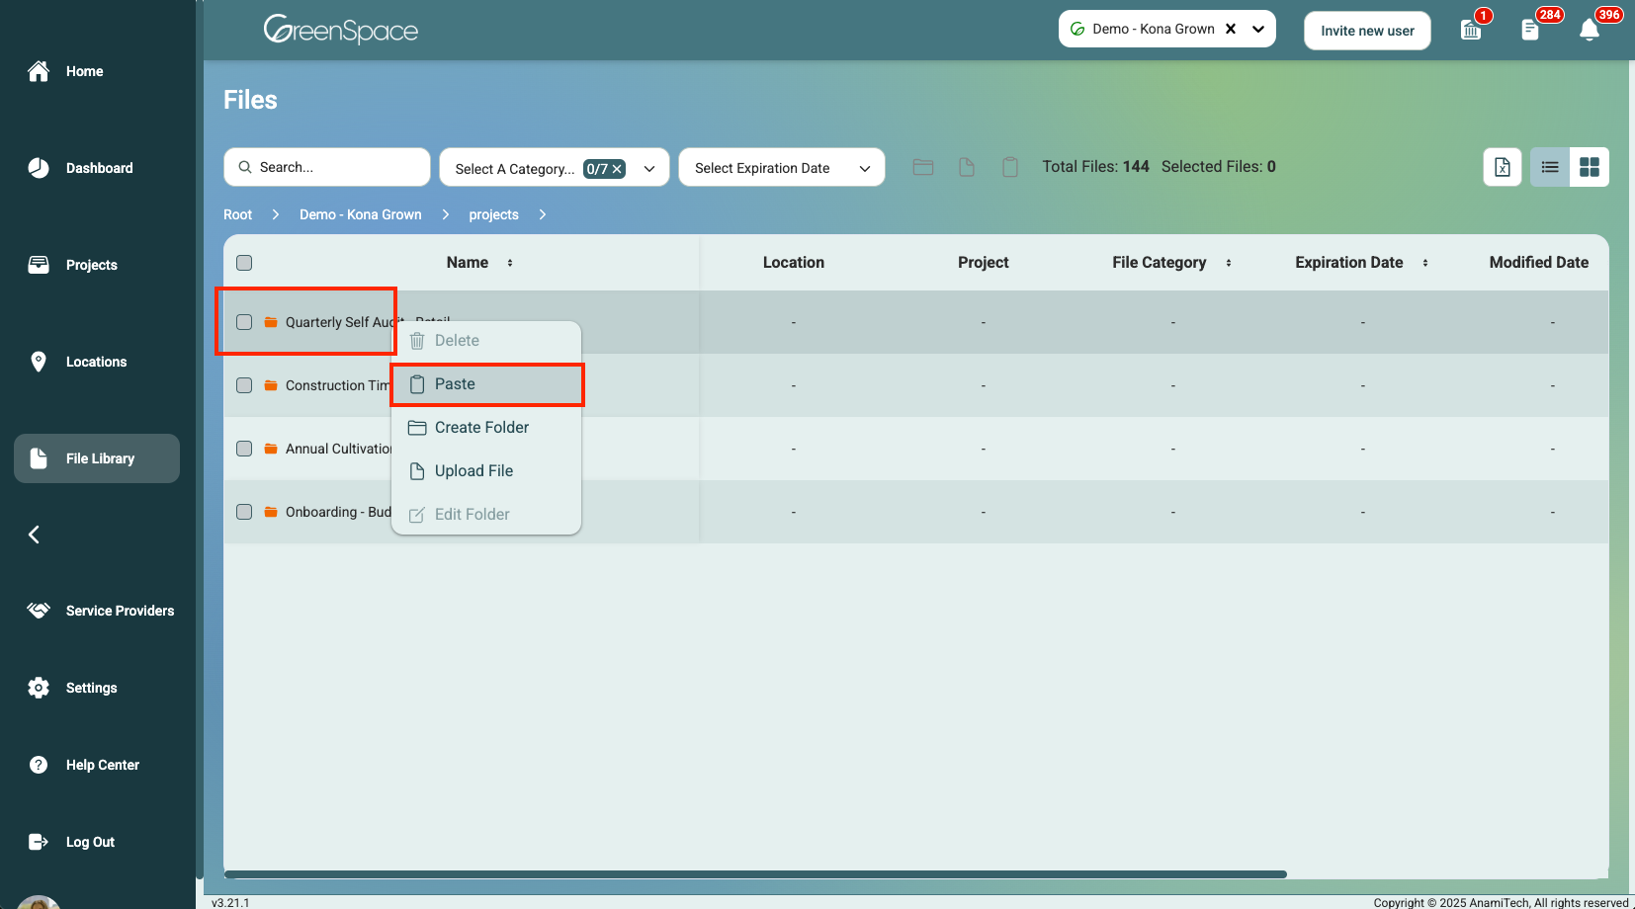
Task: Click the toolbar create folder icon
Action: (x=923, y=167)
